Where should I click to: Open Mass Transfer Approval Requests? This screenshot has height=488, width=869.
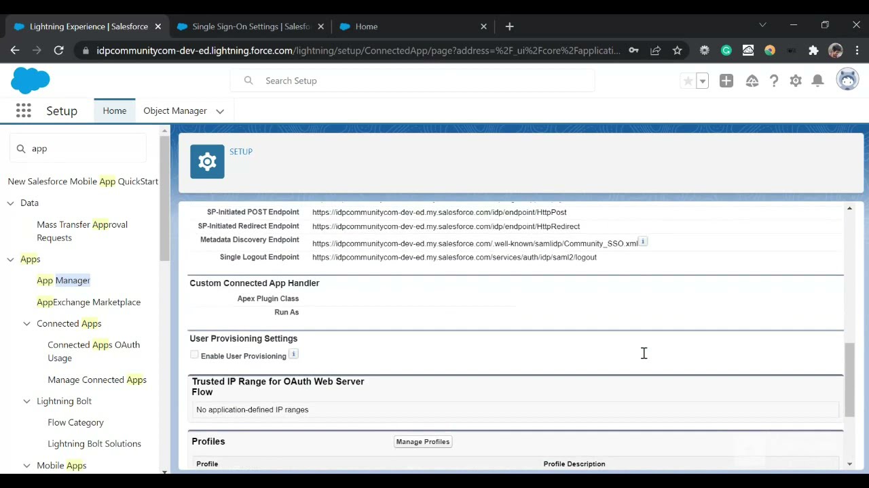click(x=82, y=231)
